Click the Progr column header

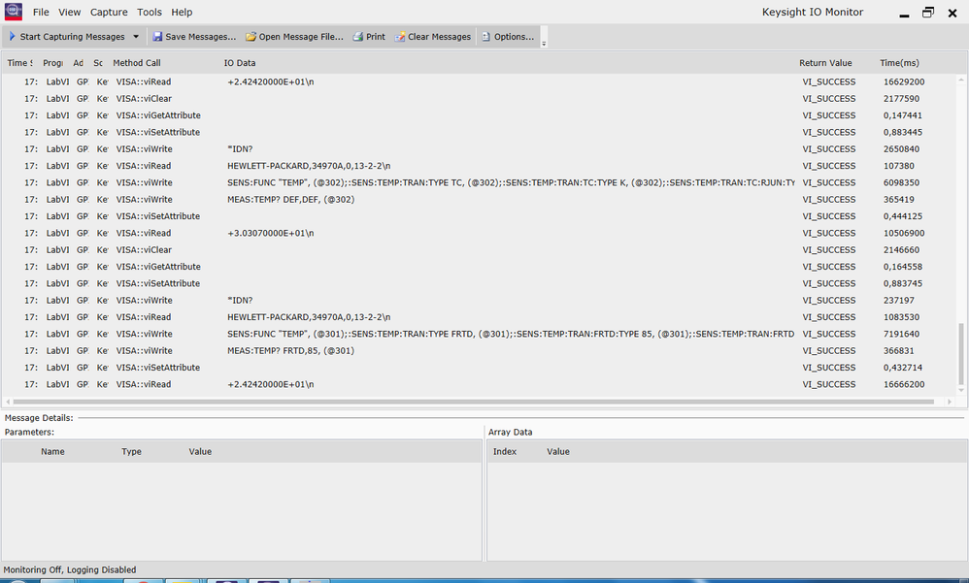tap(53, 63)
